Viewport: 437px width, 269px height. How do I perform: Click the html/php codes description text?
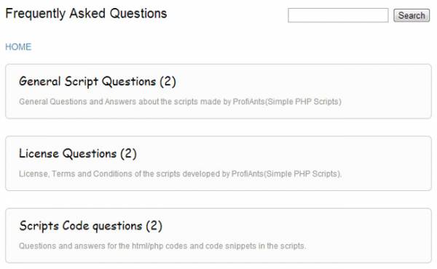[162, 246]
